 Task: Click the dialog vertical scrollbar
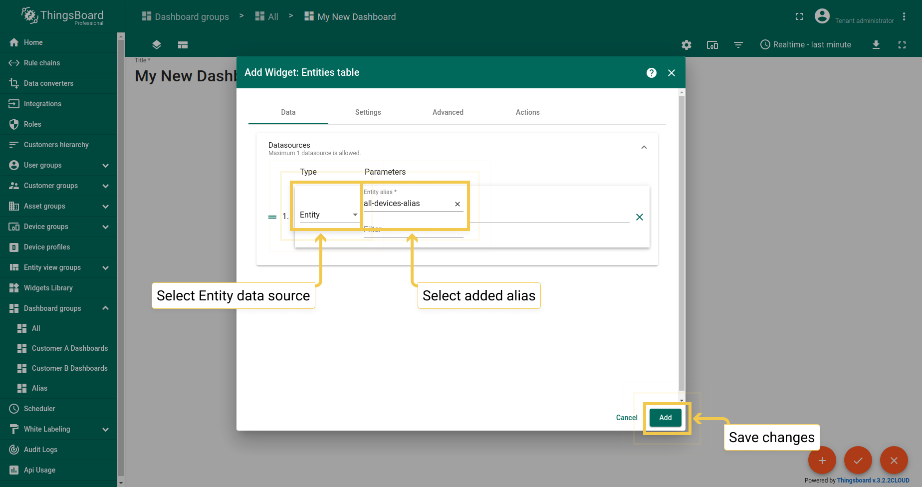click(x=682, y=243)
